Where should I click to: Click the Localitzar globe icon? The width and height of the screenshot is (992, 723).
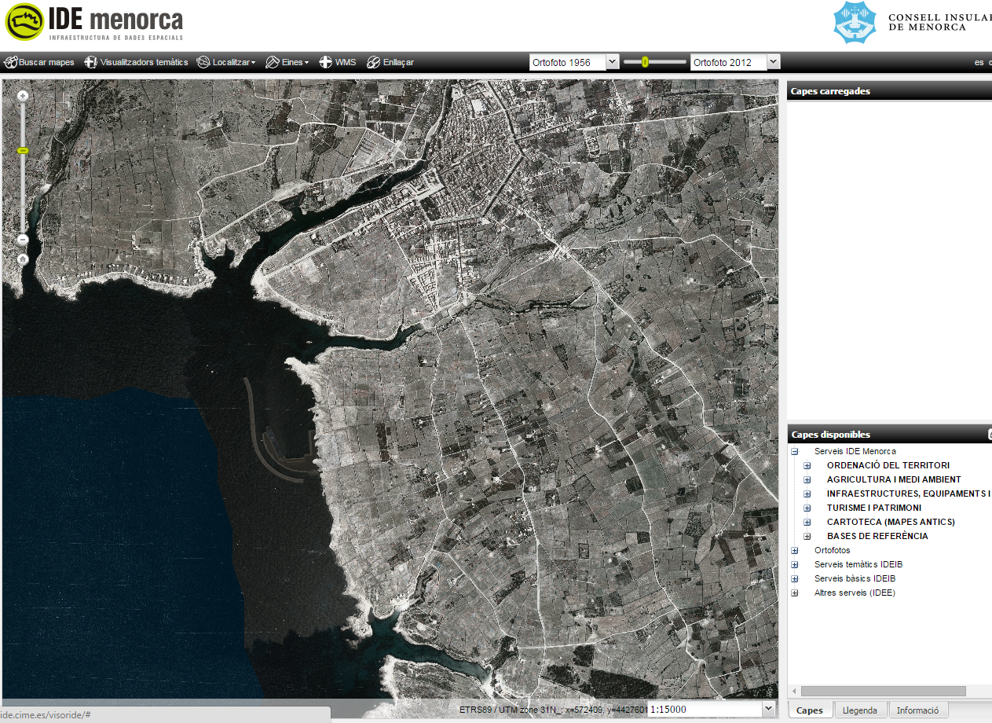coord(203,61)
